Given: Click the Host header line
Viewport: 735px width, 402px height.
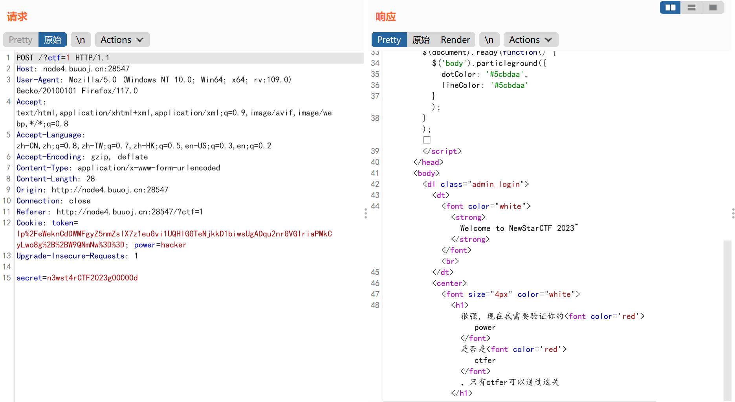Looking at the screenshot, I should pos(73,69).
